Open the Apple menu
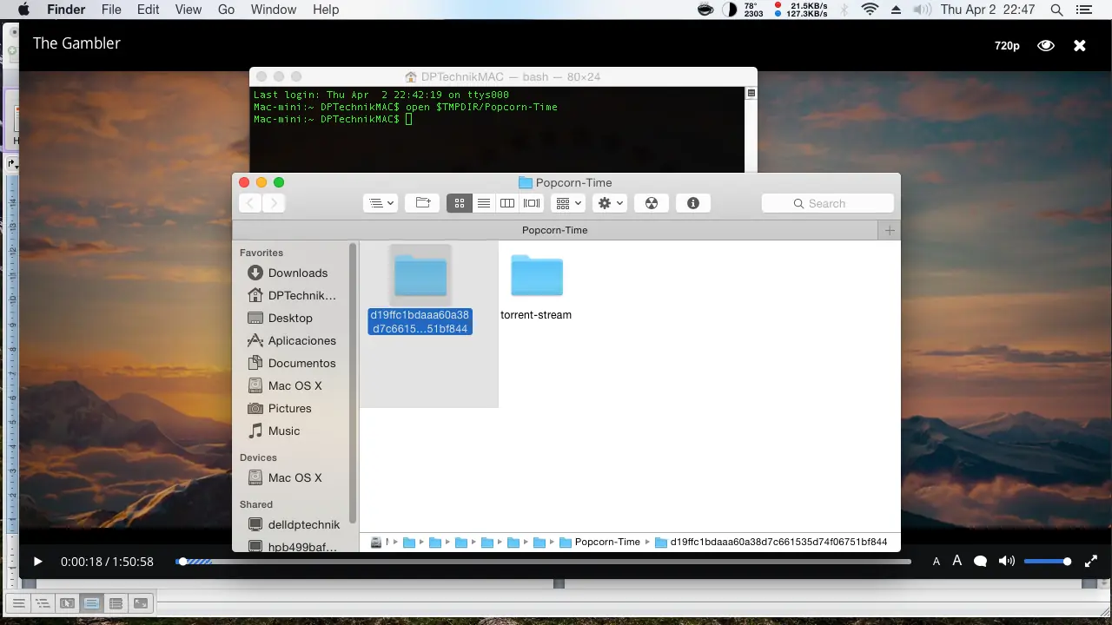 (23, 10)
